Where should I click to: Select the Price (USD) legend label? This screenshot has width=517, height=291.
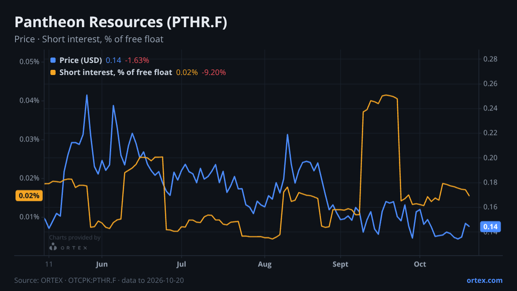(81, 60)
